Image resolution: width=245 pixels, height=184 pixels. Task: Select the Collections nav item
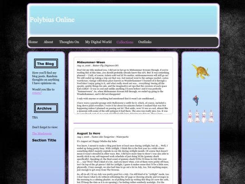[x=125, y=42]
